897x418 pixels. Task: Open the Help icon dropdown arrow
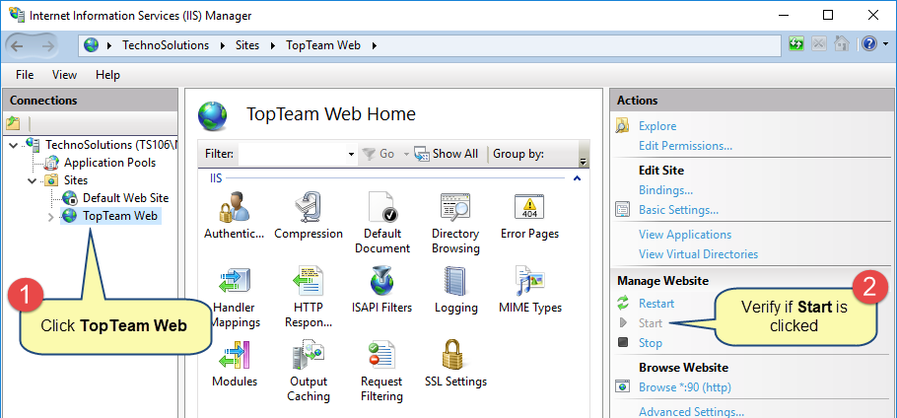[x=885, y=44]
